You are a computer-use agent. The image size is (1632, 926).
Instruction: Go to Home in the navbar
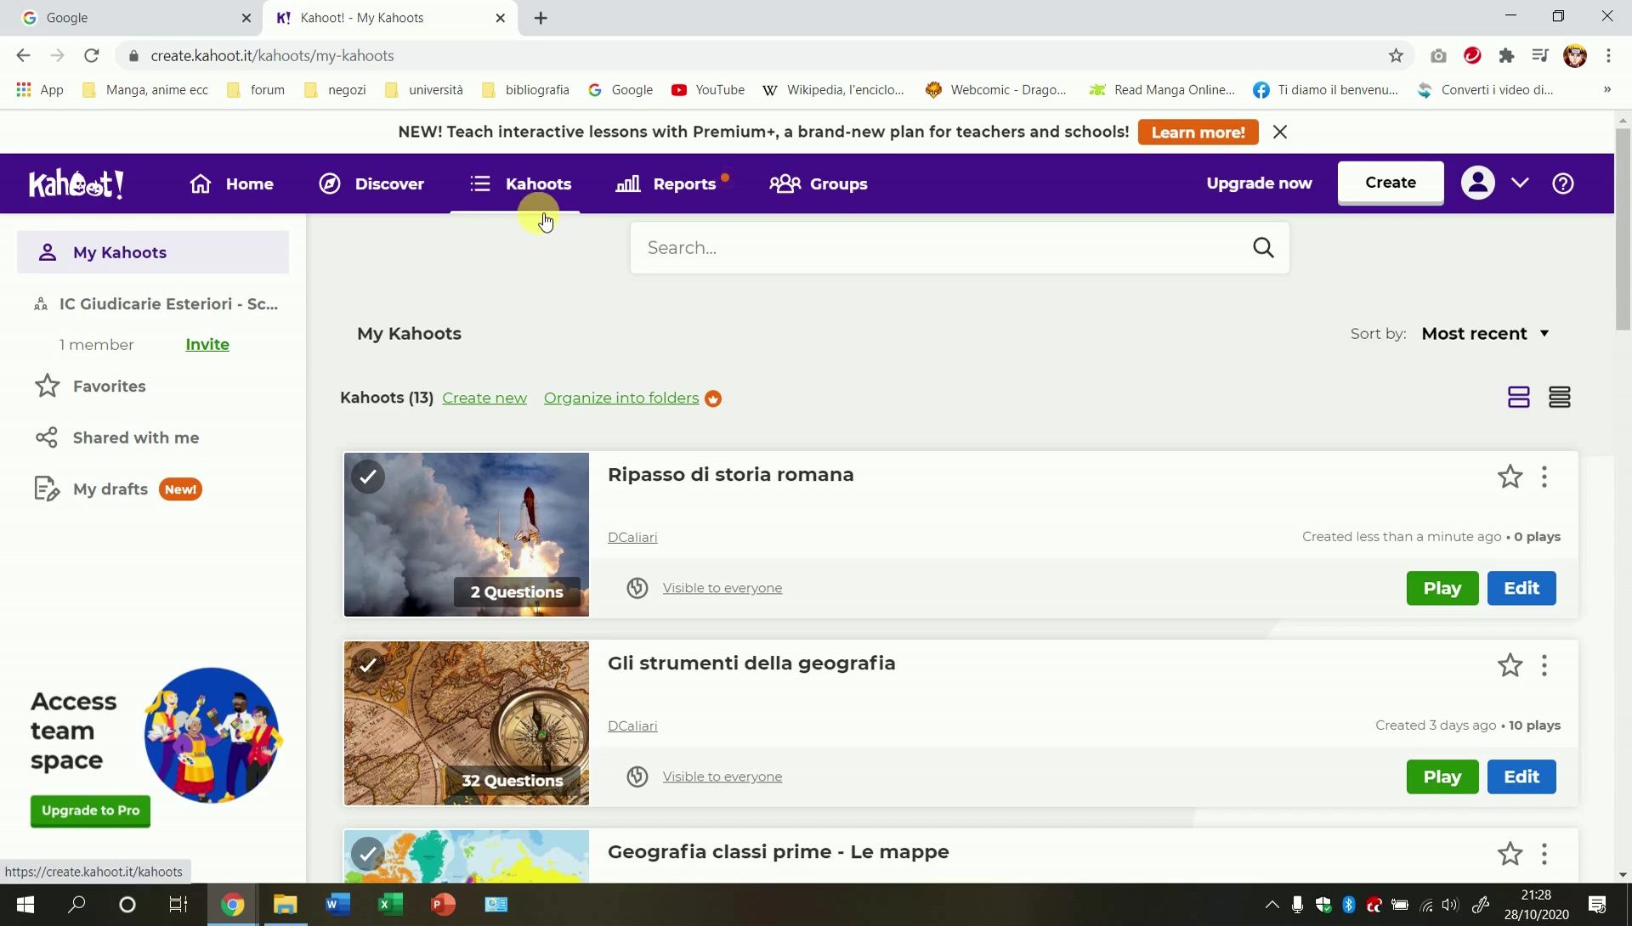point(231,184)
